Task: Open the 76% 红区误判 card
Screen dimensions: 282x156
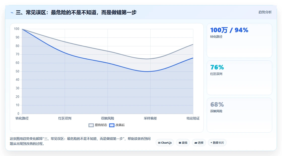Action: pos(239,78)
